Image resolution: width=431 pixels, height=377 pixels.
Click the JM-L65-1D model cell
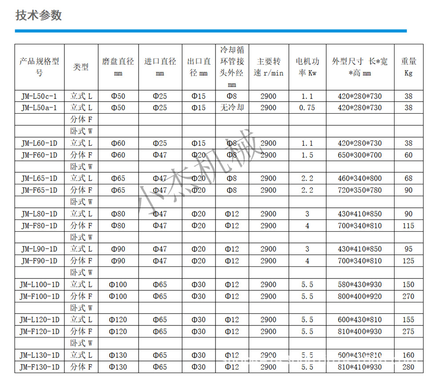(40, 179)
